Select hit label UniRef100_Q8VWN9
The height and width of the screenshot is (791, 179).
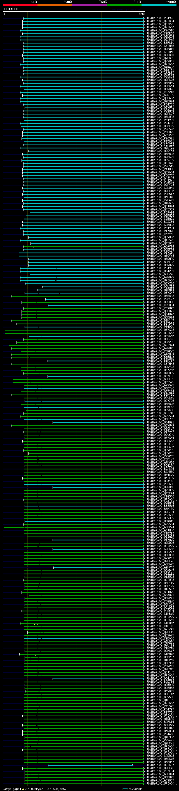[x=161, y=426]
